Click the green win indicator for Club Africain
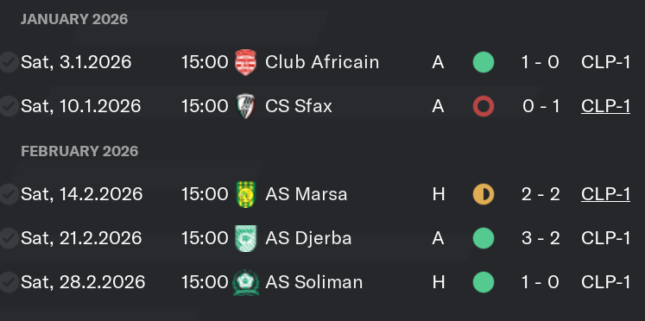The image size is (645, 321). tap(484, 62)
